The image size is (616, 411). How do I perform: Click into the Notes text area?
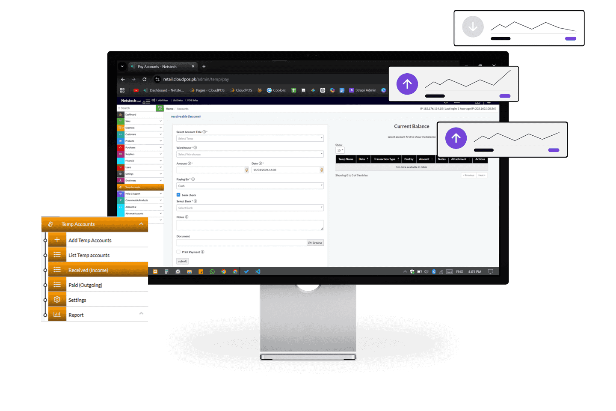click(x=250, y=225)
